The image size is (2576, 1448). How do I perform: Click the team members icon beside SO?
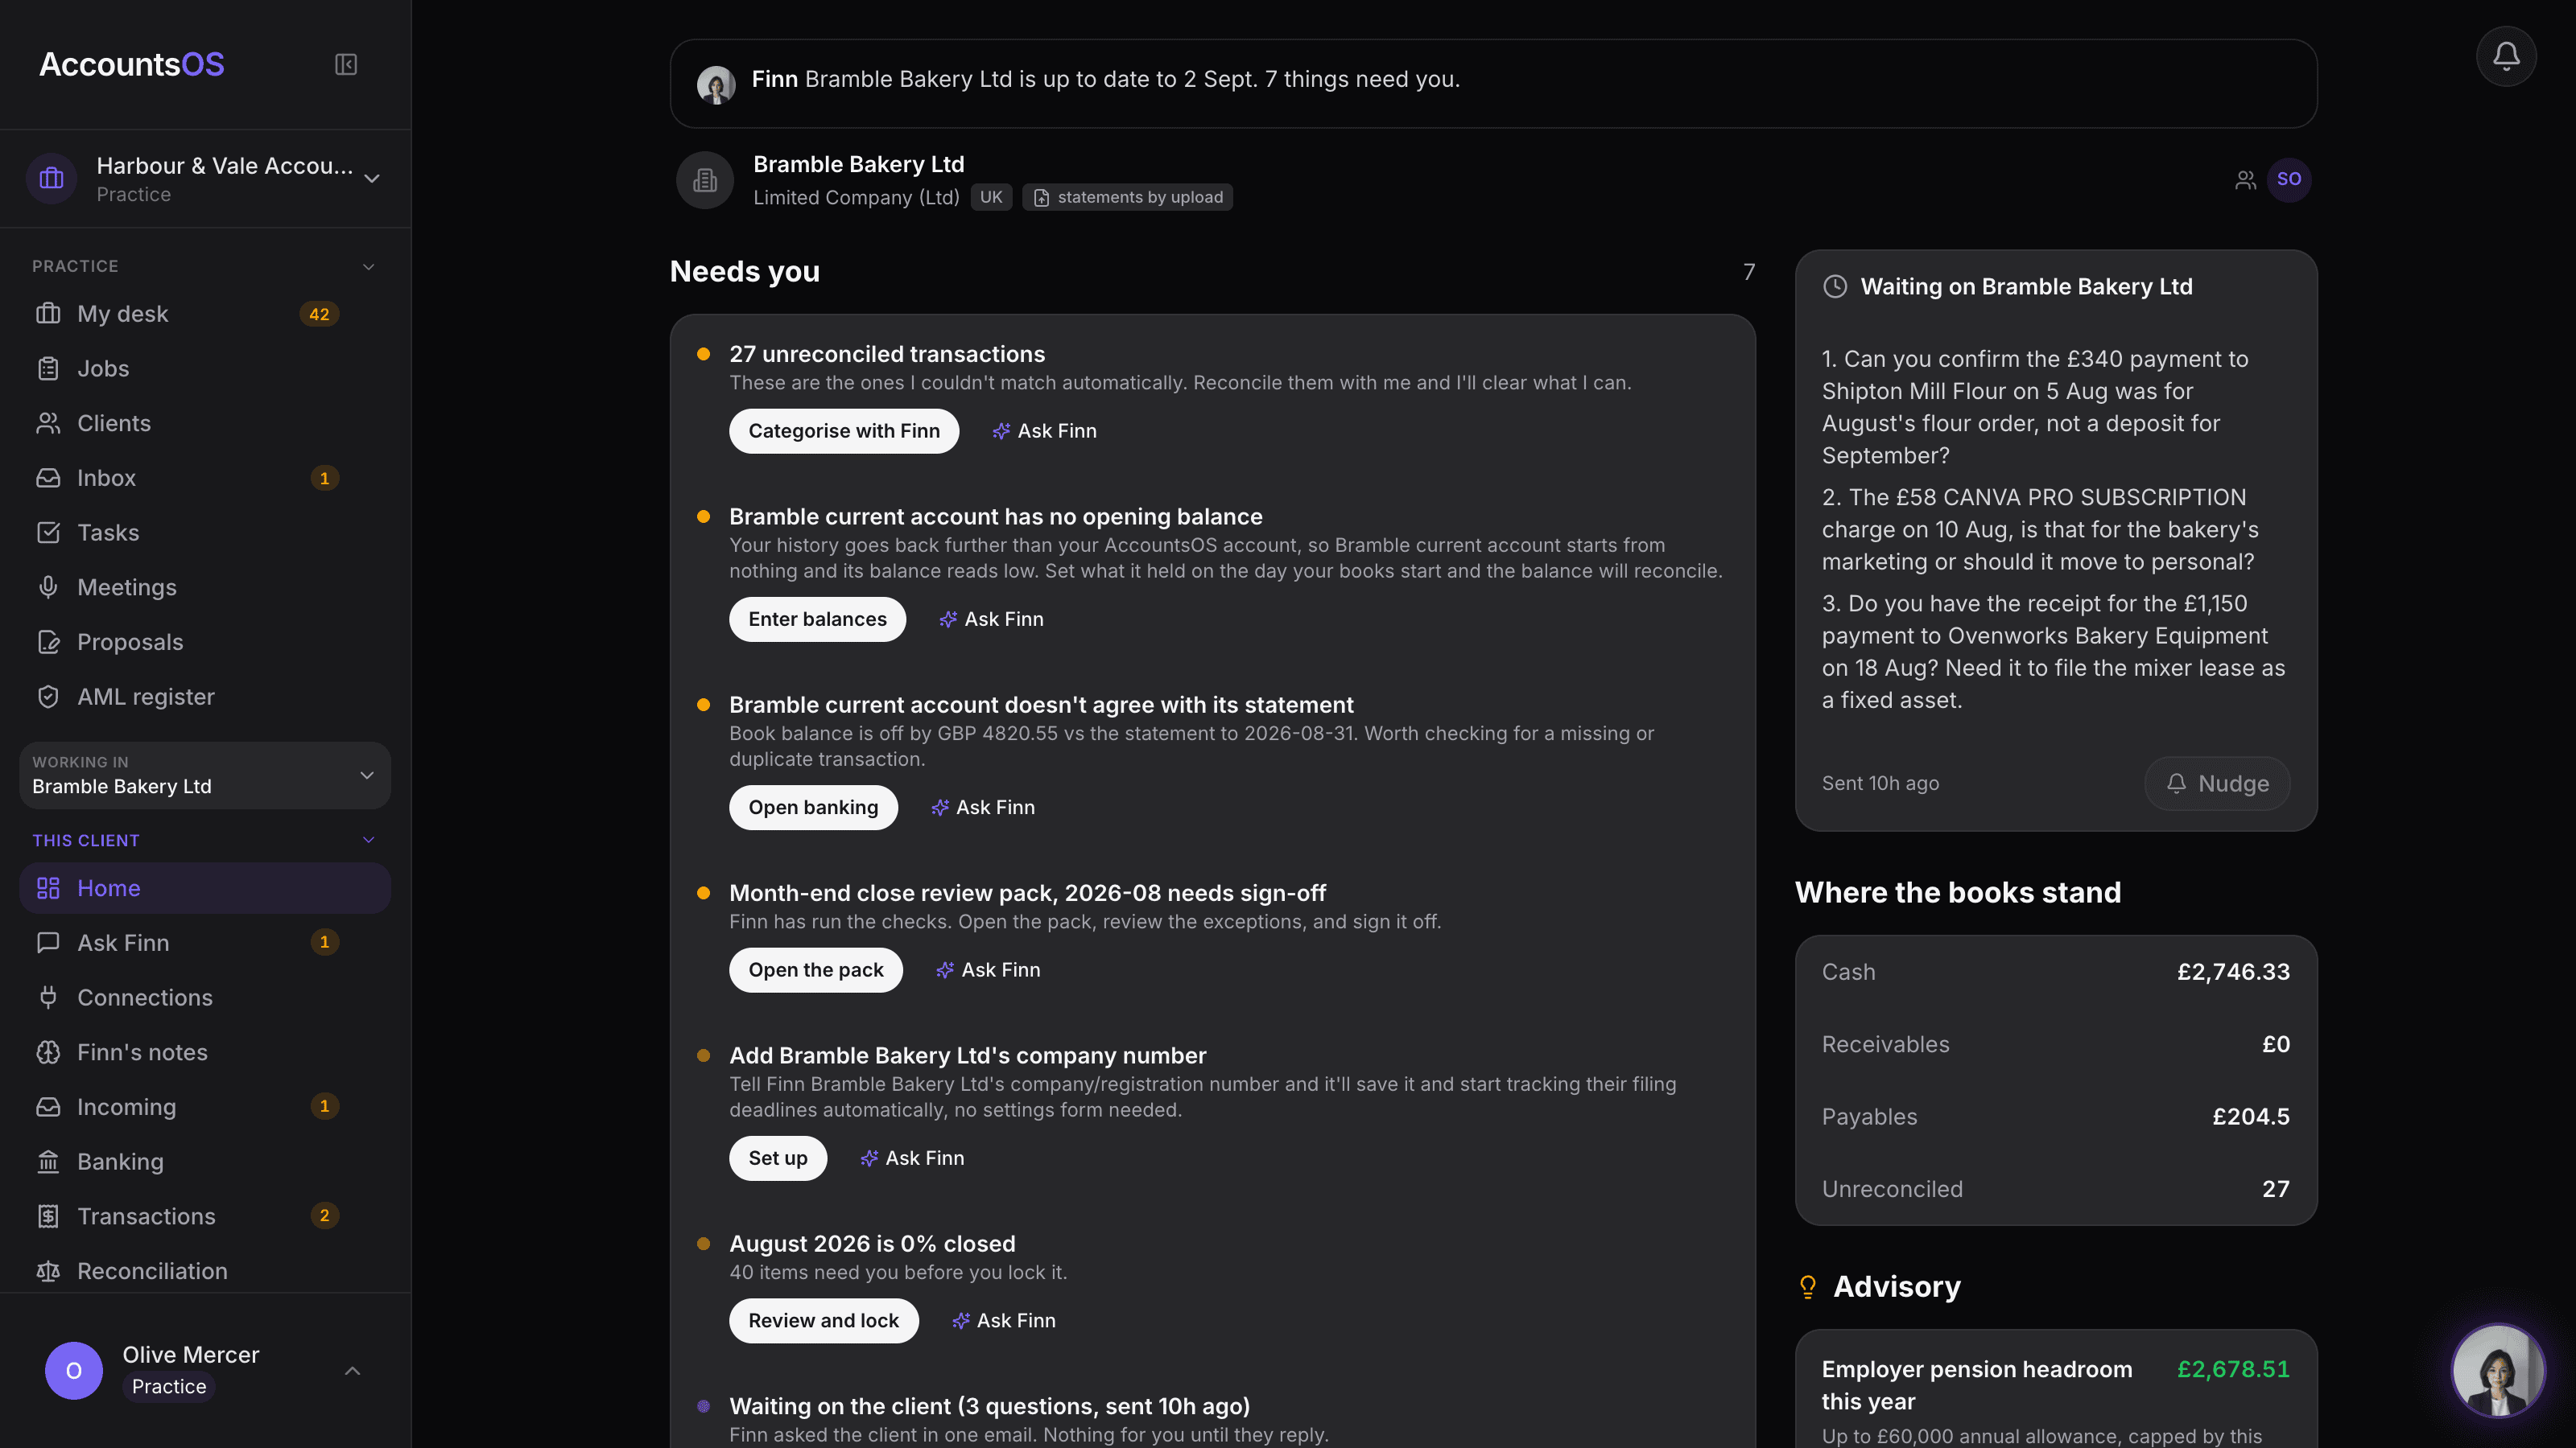tap(2246, 180)
